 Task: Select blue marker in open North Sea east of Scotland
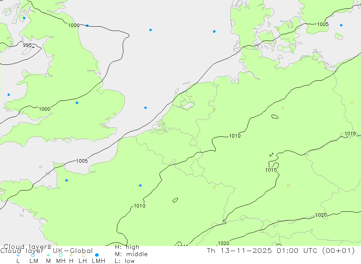click(151, 30)
